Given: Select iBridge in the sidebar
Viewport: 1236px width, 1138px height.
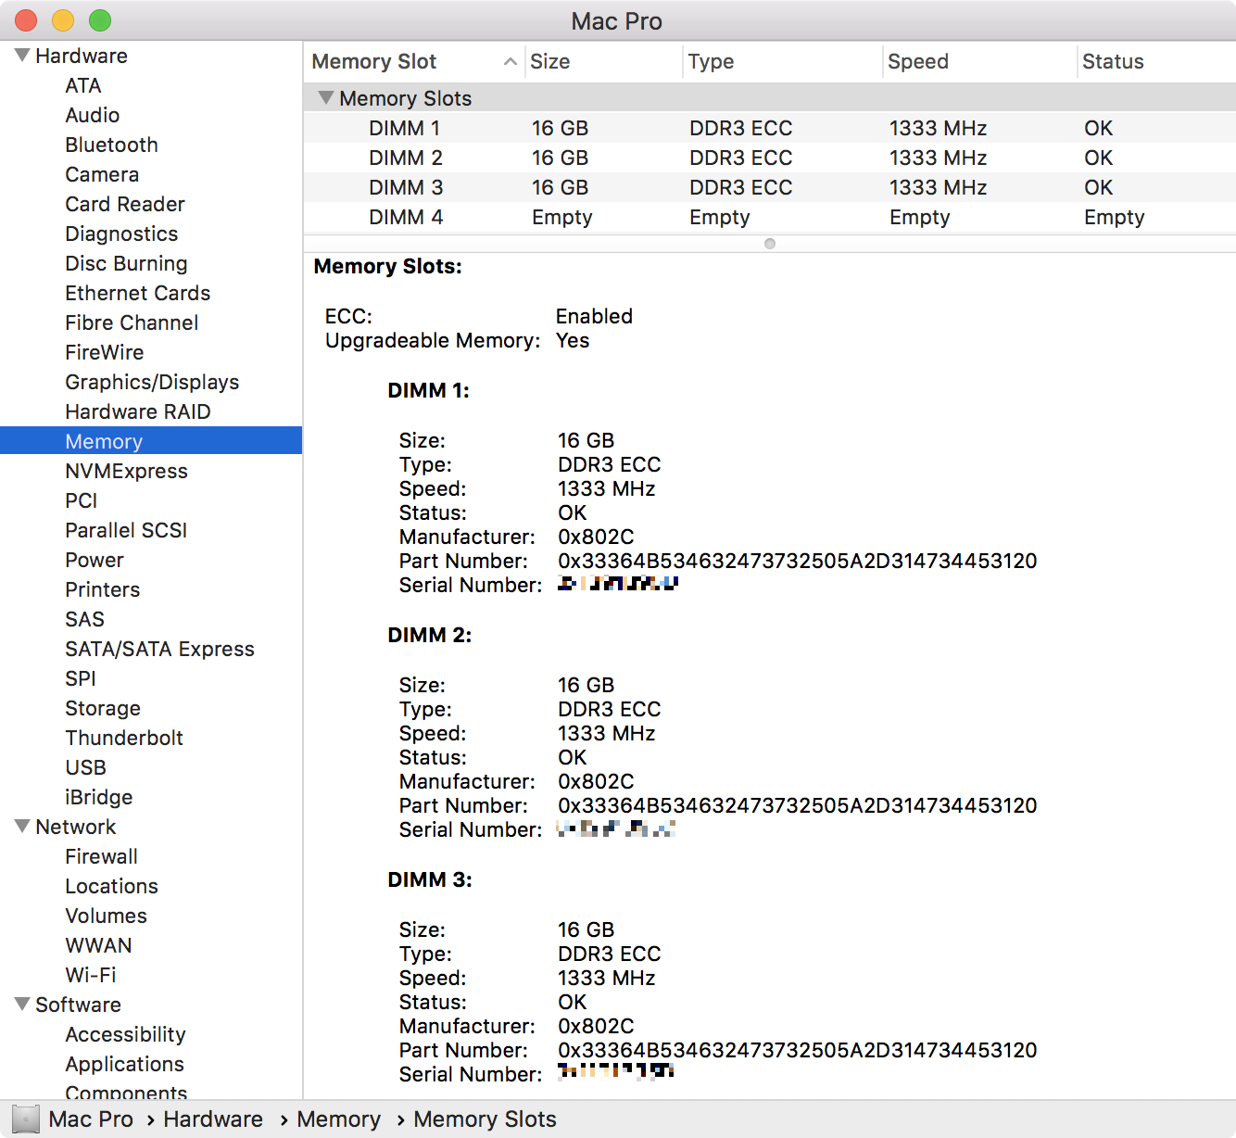Looking at the screenshot, I should 99,797.
